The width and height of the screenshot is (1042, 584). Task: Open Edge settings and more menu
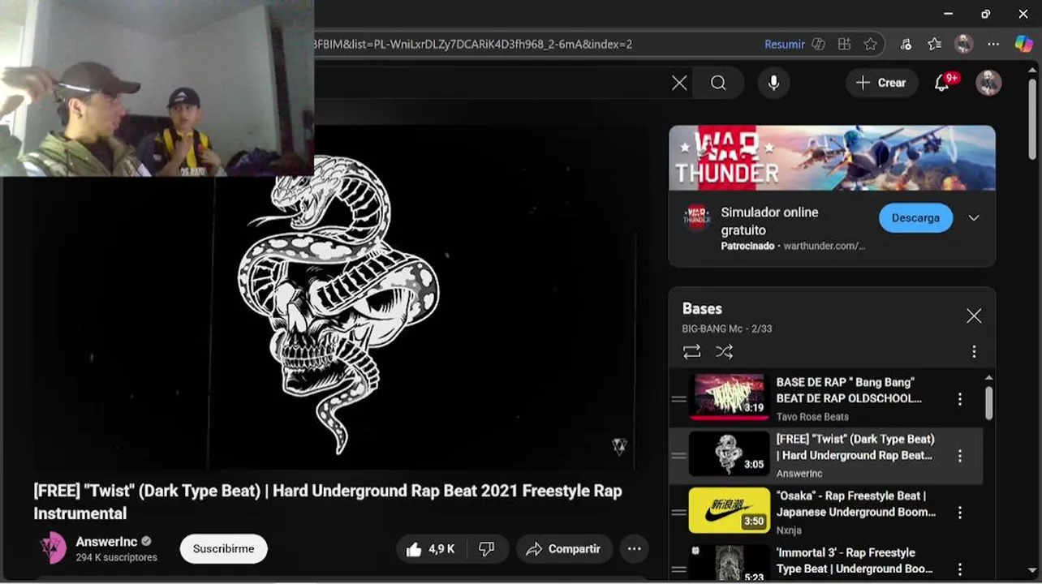993,45
